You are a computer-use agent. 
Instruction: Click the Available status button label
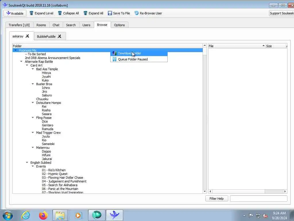(17, 14)
